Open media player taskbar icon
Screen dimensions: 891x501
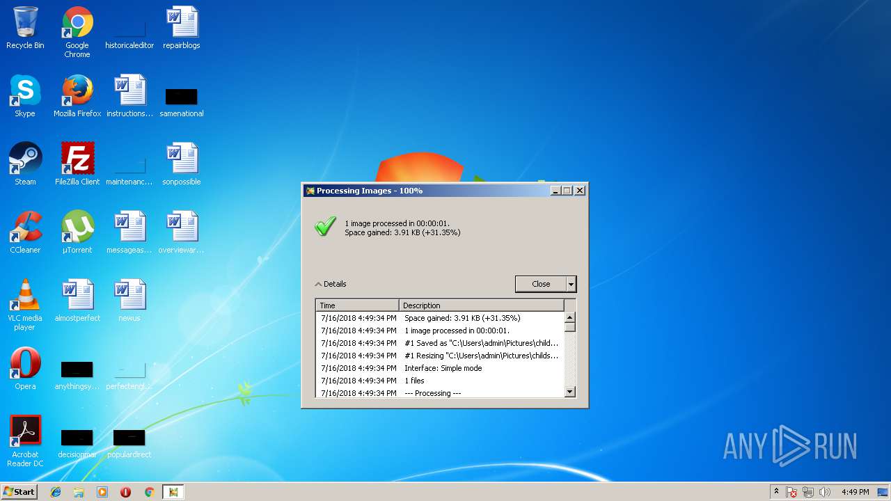102,492
